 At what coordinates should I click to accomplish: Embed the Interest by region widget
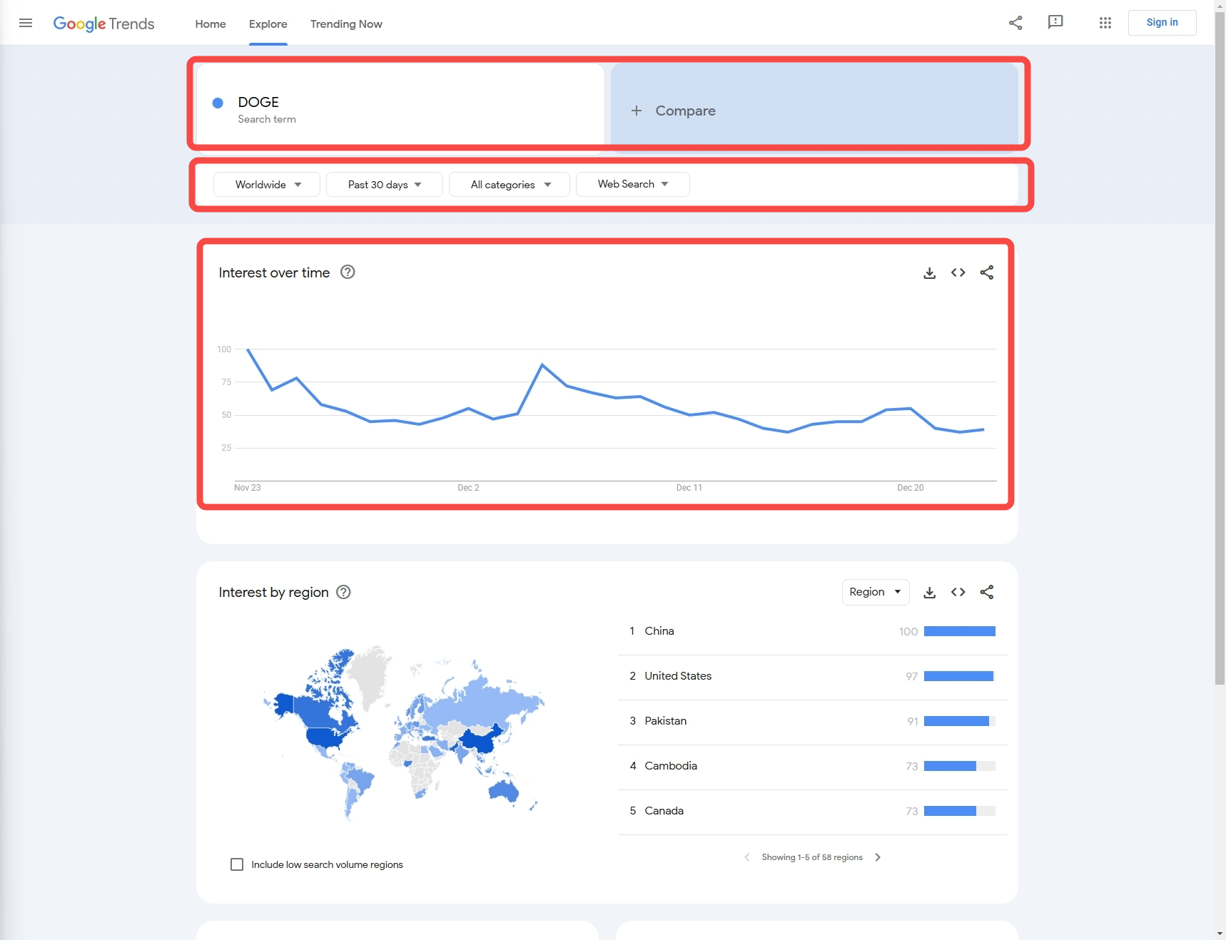(958, 592)
